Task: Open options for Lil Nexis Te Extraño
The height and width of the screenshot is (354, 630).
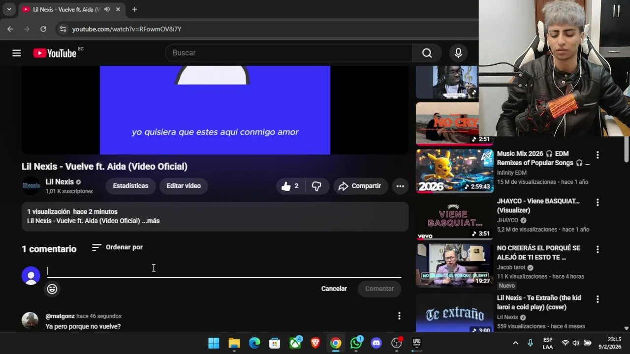Action: pos(598,299)
